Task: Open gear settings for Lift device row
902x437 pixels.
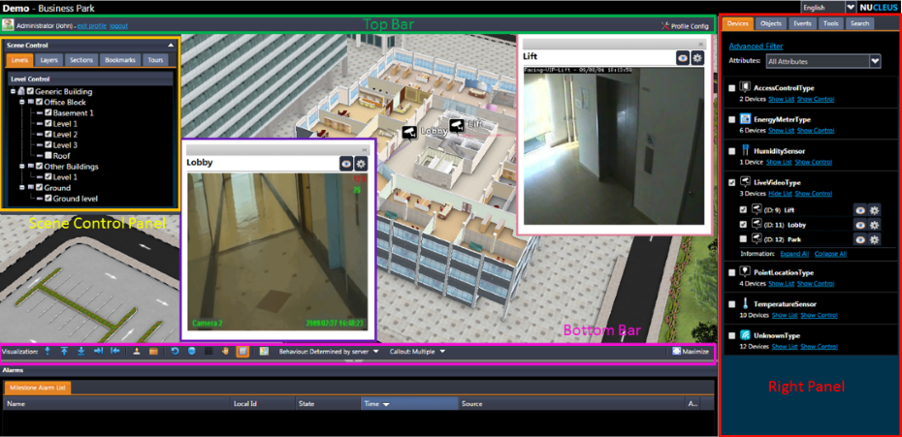Action: (874, 210)
